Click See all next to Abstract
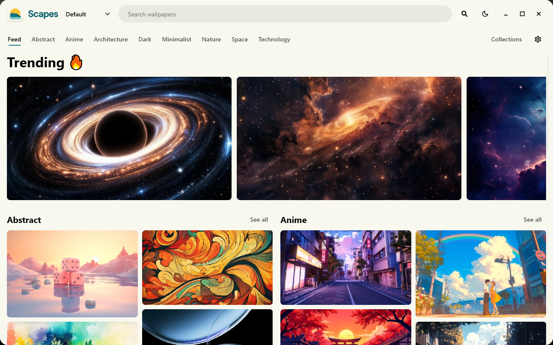The image size is (553, 345). (259, 220)
